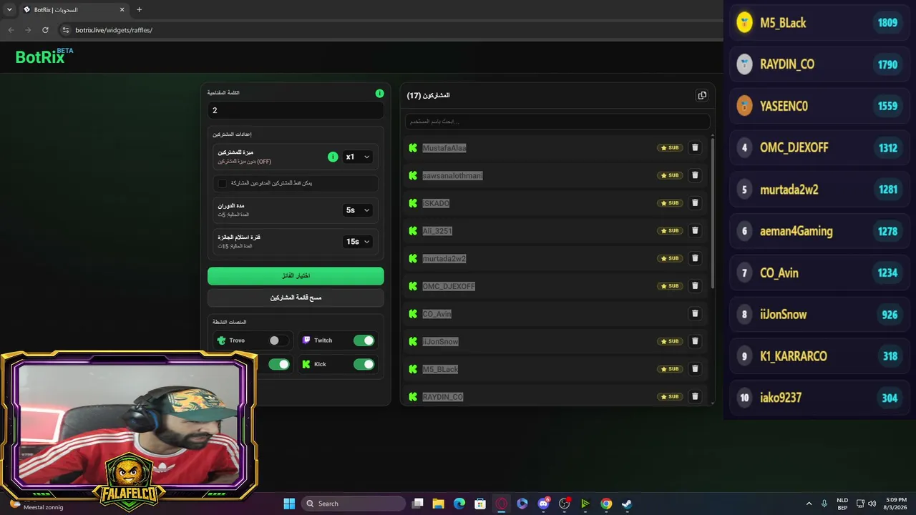Image resolution: width=916 pixels, height=515 pixels.
Task: Open File Explorer from the taskbar
Action: pyautogui.click(x=439, y=504)
